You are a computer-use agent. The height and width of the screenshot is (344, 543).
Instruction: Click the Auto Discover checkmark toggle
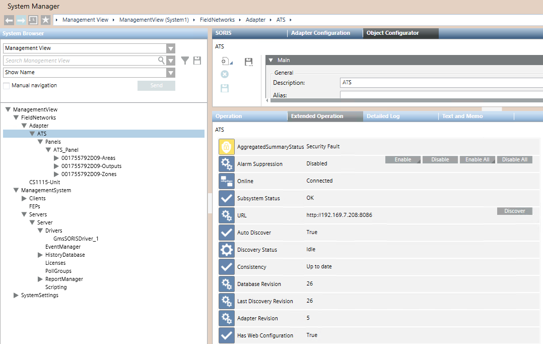pyautogui.click(x=226, y=232)
